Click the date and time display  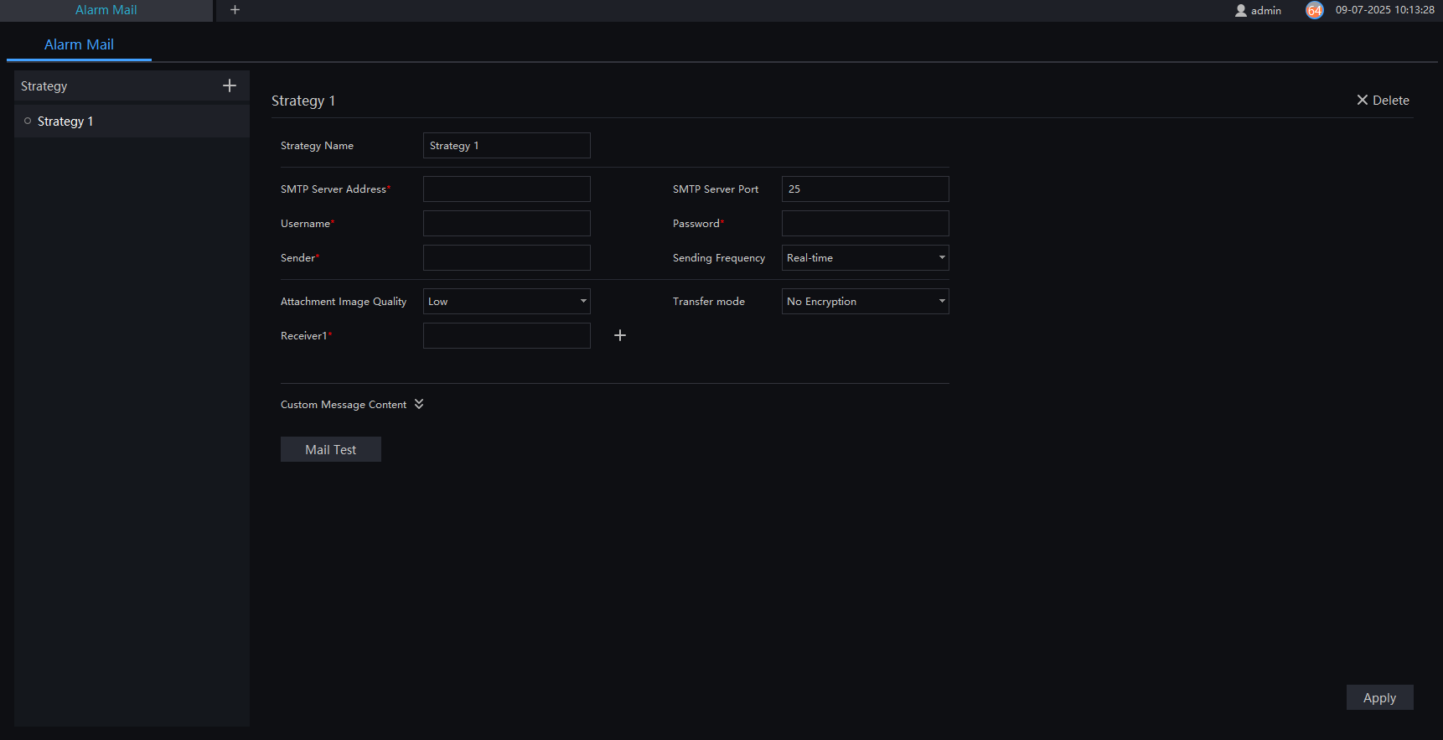[x=1384, y=10]
